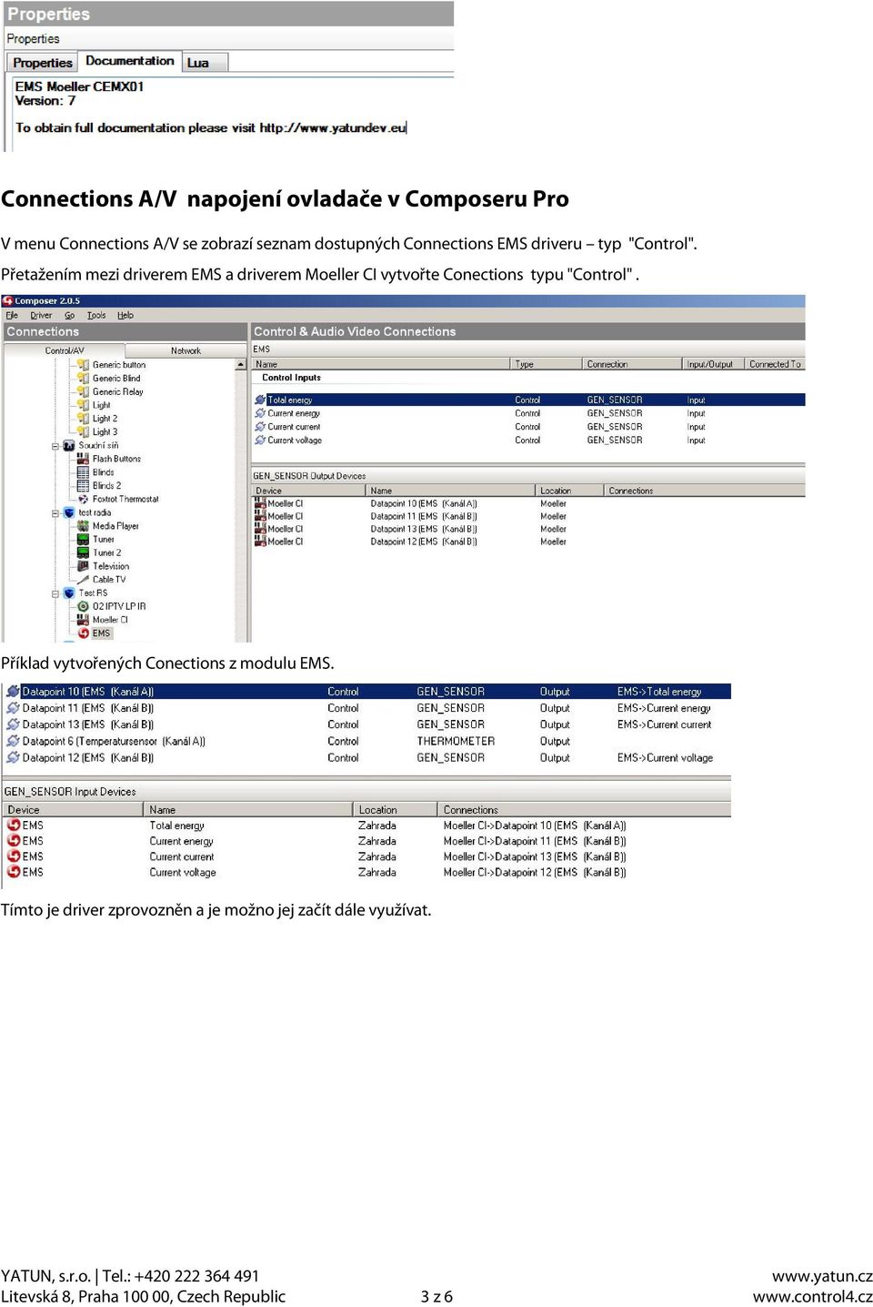This screenshot has height=1307, width=873.
Task: Click the Tuner 2 device icon
Action: pos(83,552)
